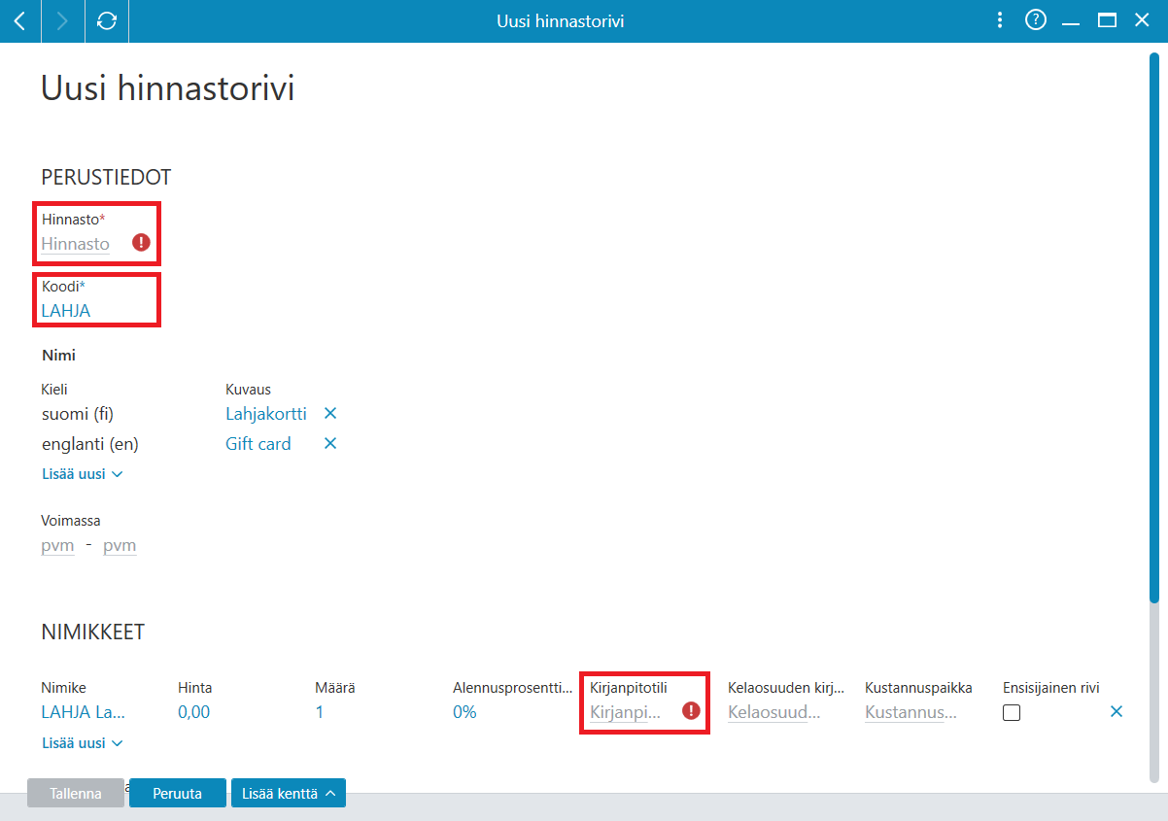Viewport: 1168px width, 821px height.
Task: Open the LAHJA item link in Nimikkeet
Action: (x=84, y=712)
